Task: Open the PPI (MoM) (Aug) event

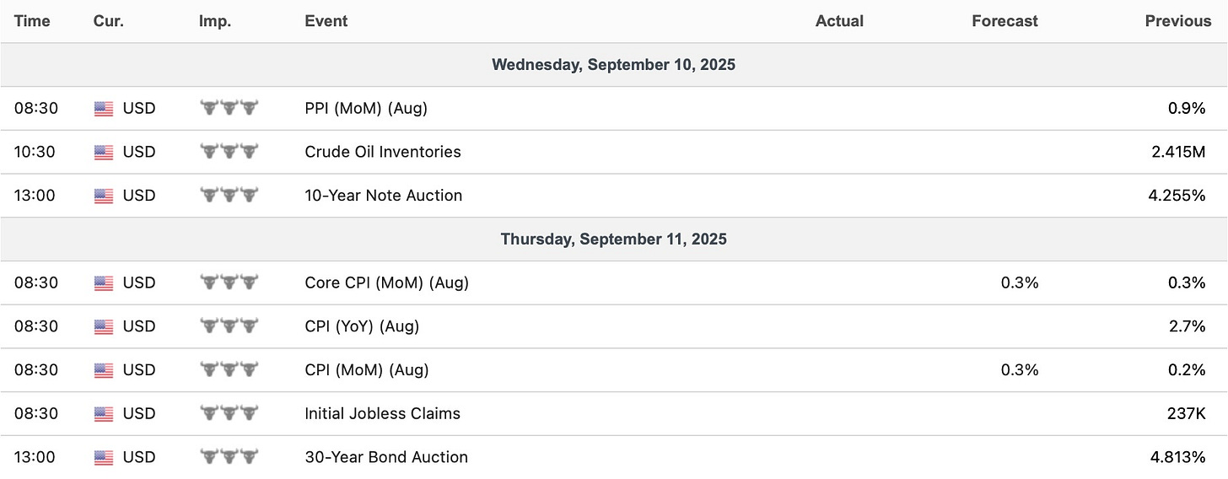Action: (366, 108)
